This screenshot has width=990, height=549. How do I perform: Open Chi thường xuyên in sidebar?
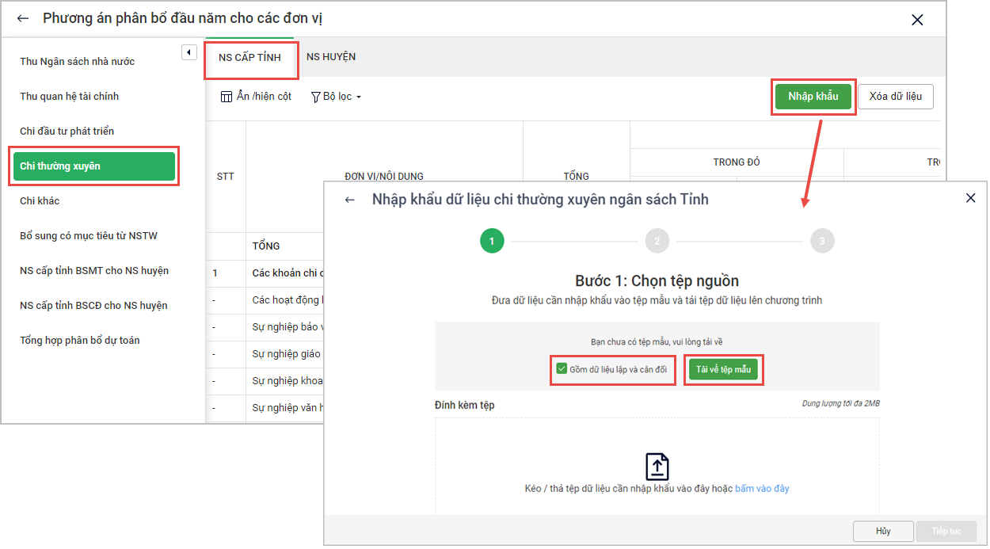[93, 166]
